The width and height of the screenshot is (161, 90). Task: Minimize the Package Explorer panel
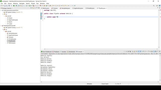pos(37,8)
